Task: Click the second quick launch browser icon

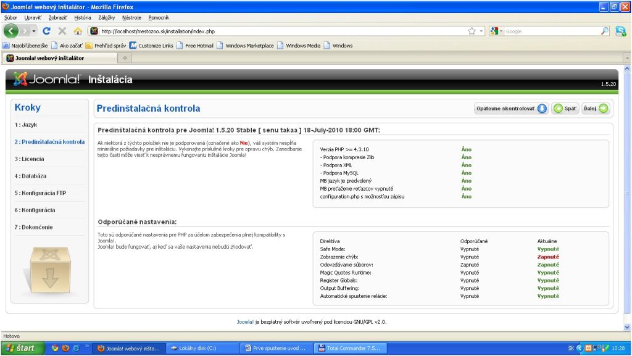Action: 65,348
